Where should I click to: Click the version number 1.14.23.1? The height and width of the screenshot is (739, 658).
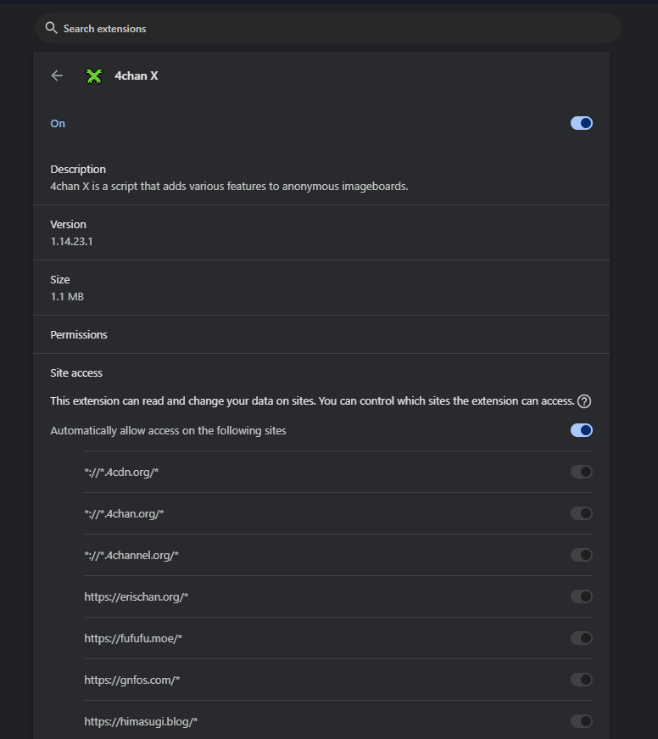click(71, 241)
